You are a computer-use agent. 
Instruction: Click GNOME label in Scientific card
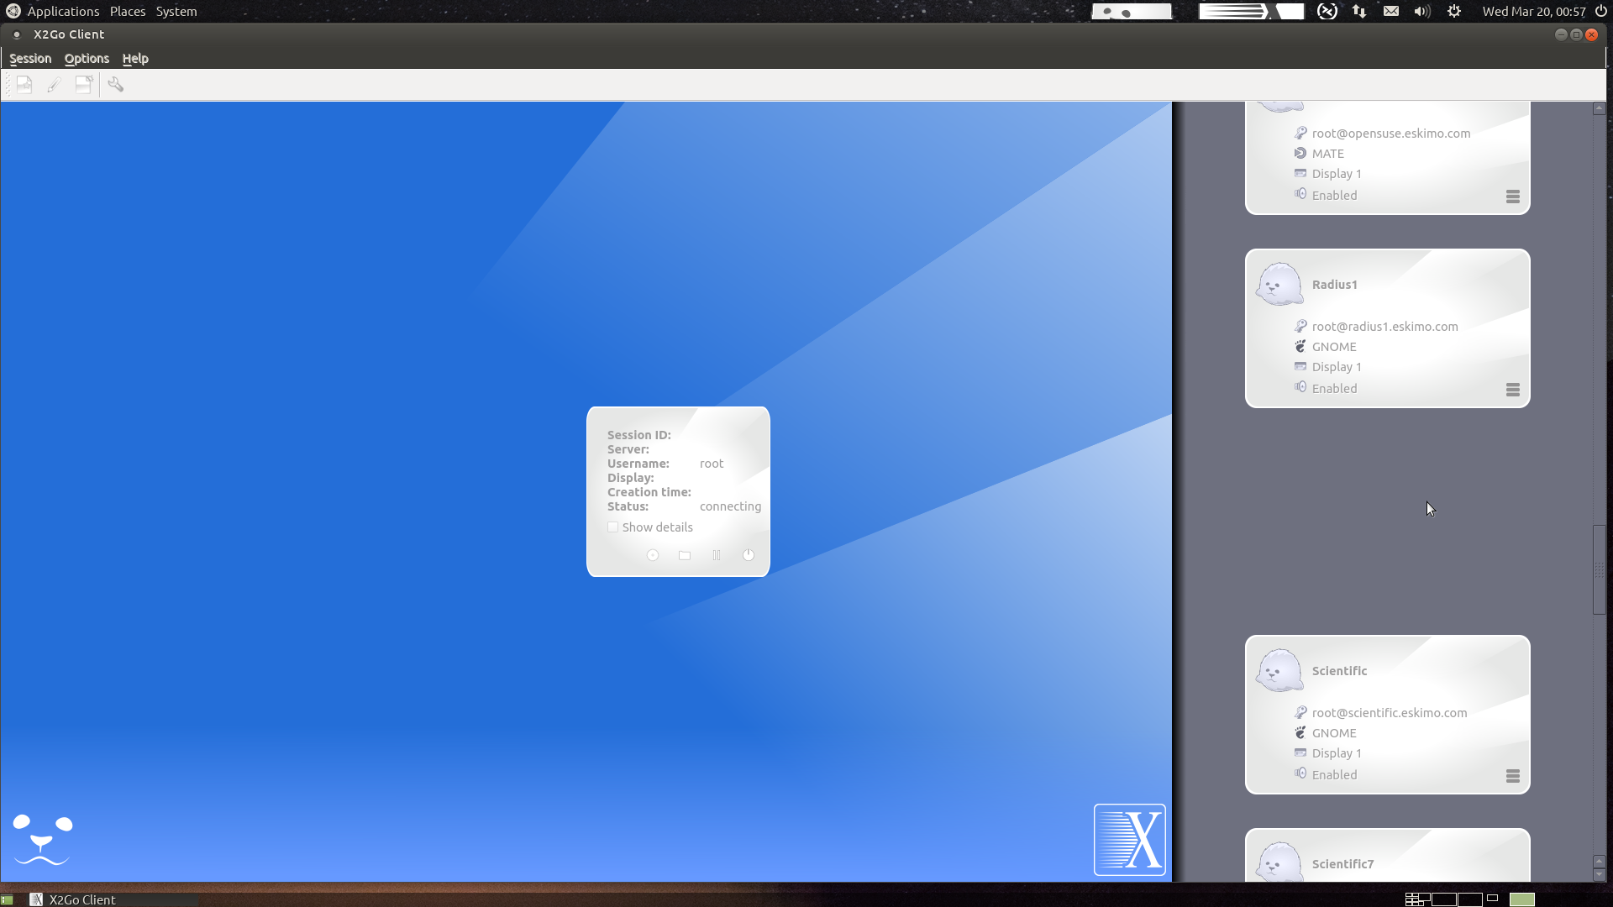pos(1334,733)
